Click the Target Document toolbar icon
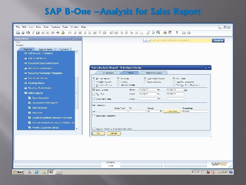 (117, 33)
